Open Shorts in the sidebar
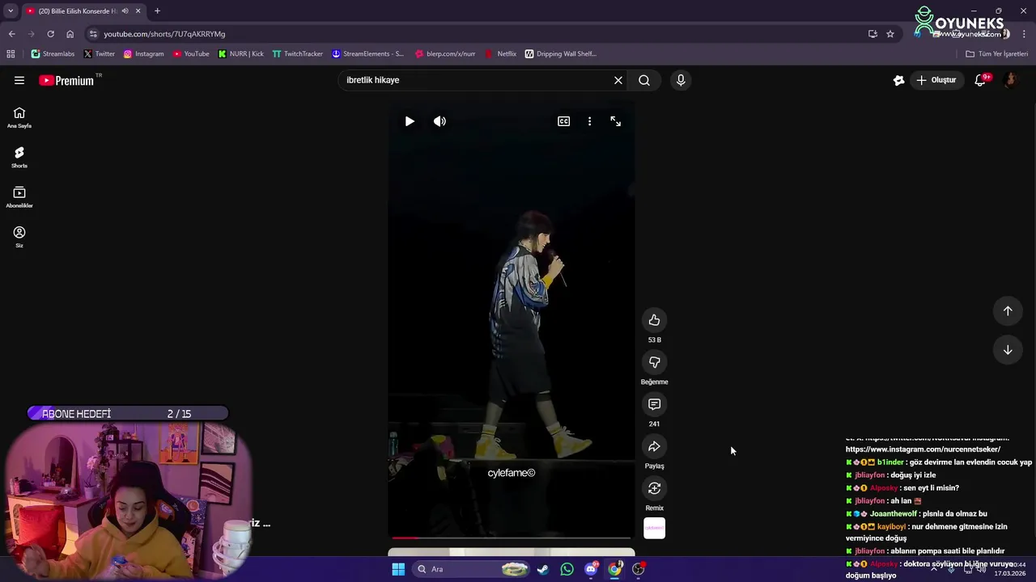Viewport: 1036px width, 582px height. coord(19,158)
